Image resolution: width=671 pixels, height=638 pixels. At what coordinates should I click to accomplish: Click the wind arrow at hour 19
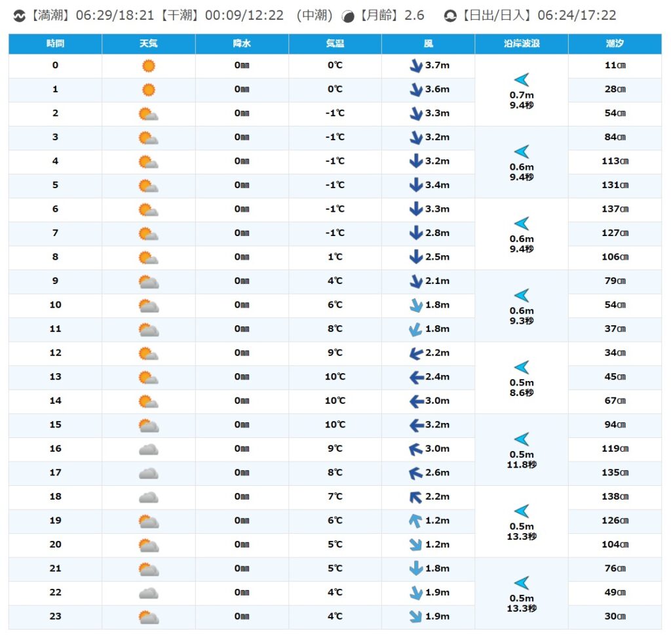point(415,521)
